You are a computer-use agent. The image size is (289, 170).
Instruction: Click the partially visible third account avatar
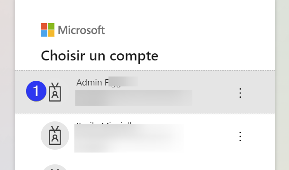(x=55, y=167)
